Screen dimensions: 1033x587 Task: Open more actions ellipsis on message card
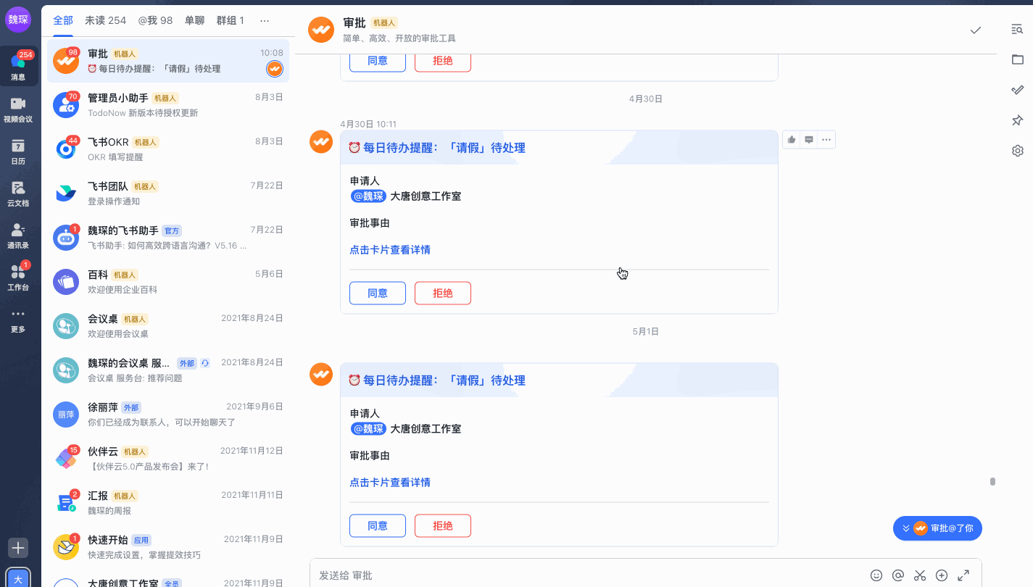click(x=826, y=140)
